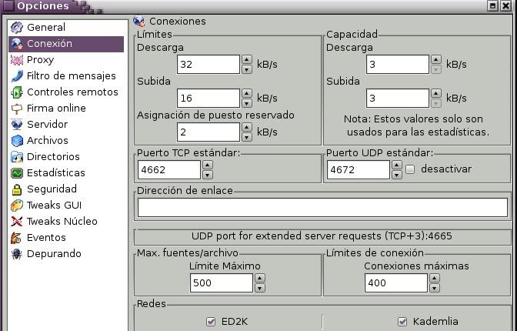This screenshot has height=331, width=517.
Task: Click the Servidor globe icon
Action: [16, 125]
